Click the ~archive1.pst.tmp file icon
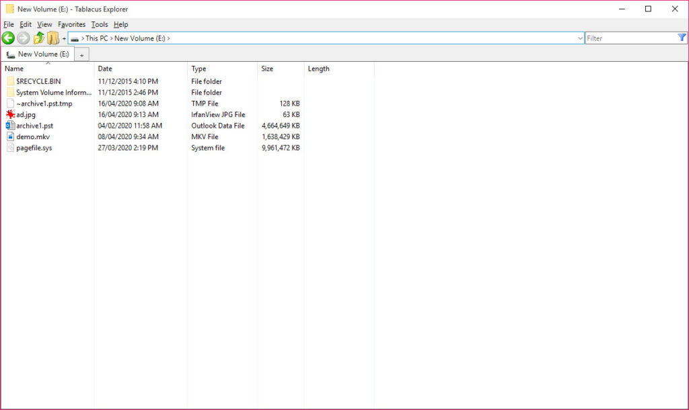 pos(11,104)
